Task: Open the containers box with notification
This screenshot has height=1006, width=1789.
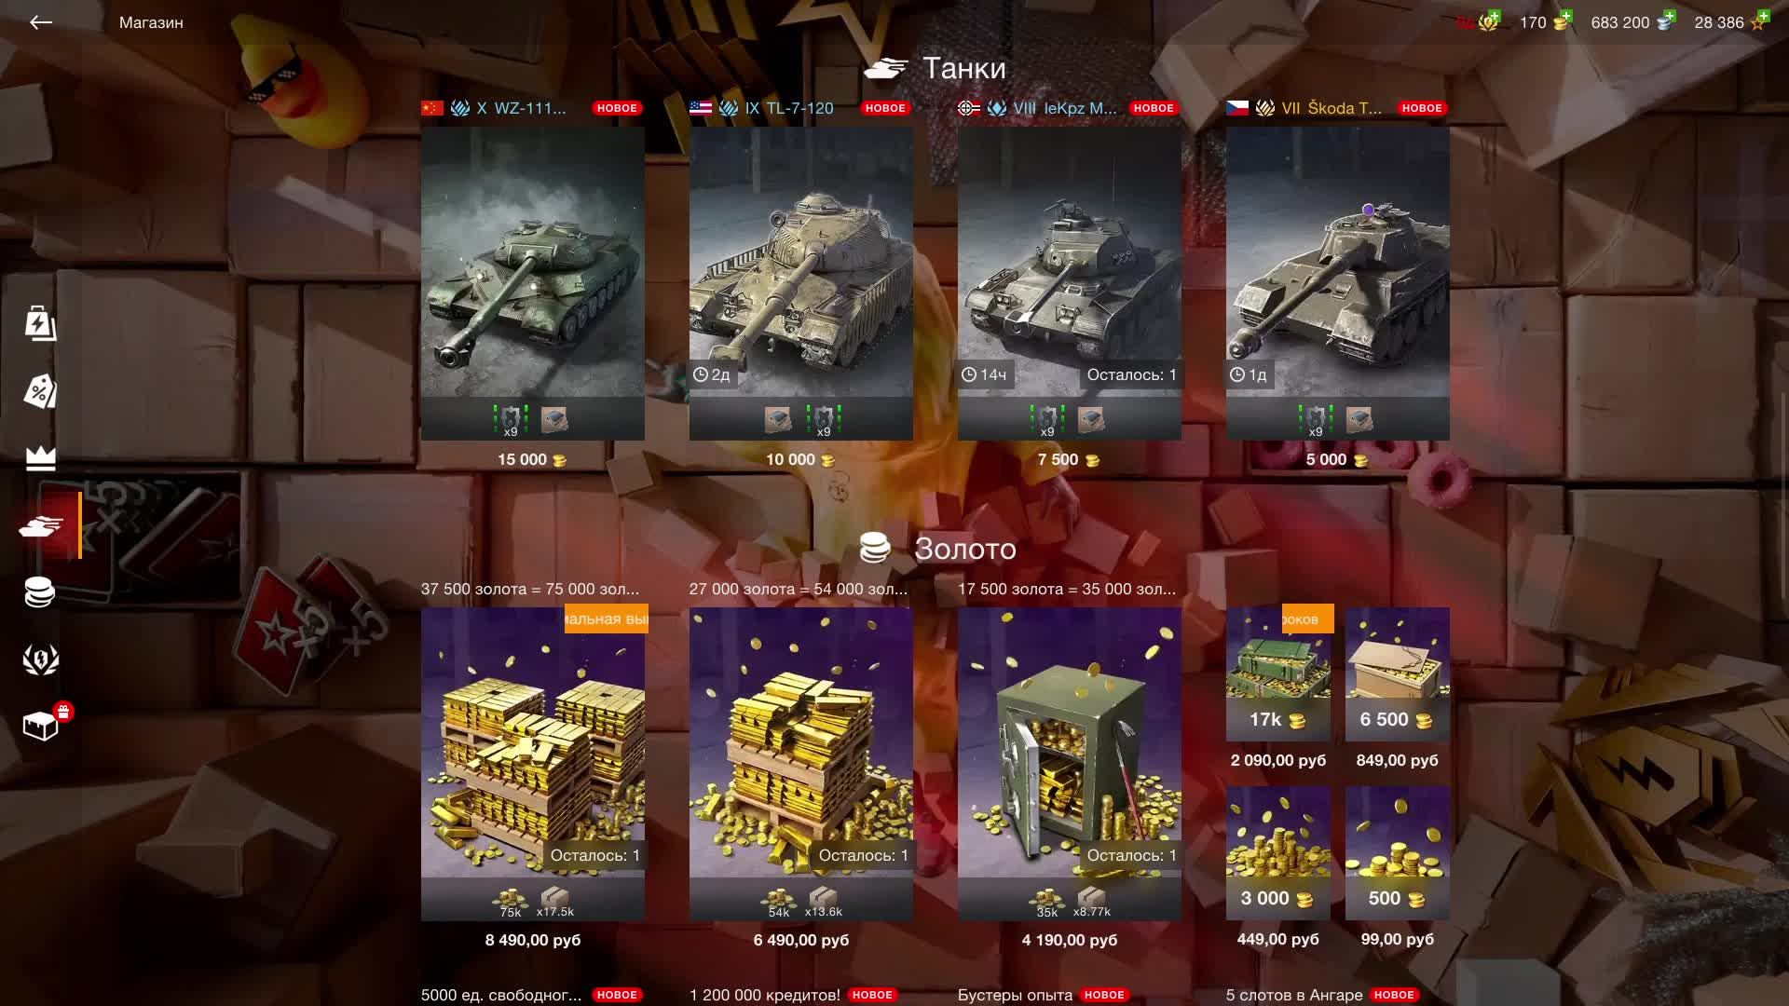Action: tap(42, 725)
